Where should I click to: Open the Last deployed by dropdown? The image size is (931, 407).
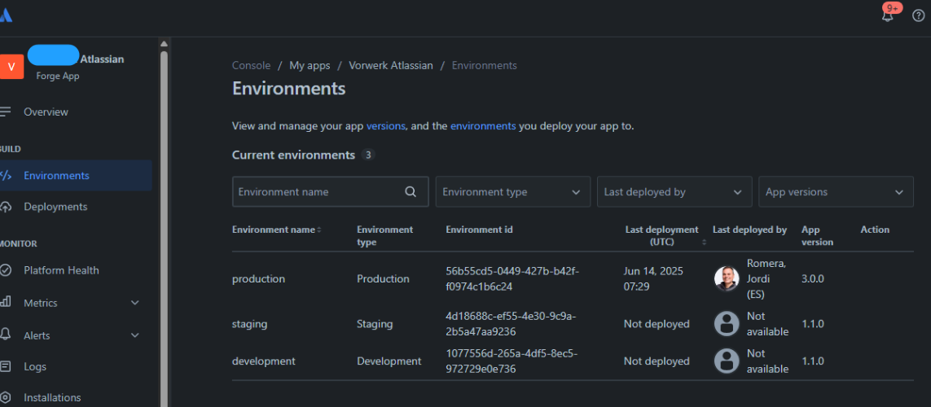pos(674,191)
